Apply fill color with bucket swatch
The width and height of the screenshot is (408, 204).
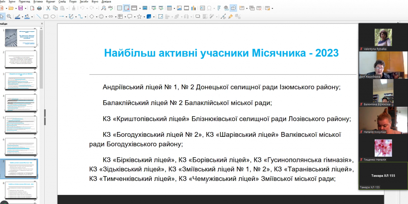tap(27, 17)
